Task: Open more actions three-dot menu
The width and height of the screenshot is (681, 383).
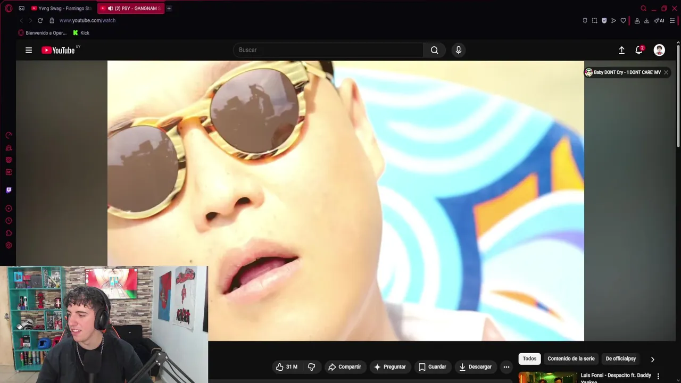Action: 506,367
